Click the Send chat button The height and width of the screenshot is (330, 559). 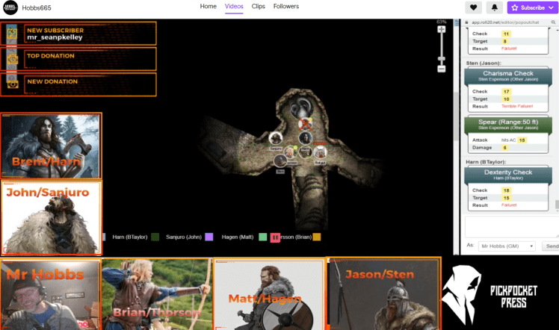tap(552, 246)
